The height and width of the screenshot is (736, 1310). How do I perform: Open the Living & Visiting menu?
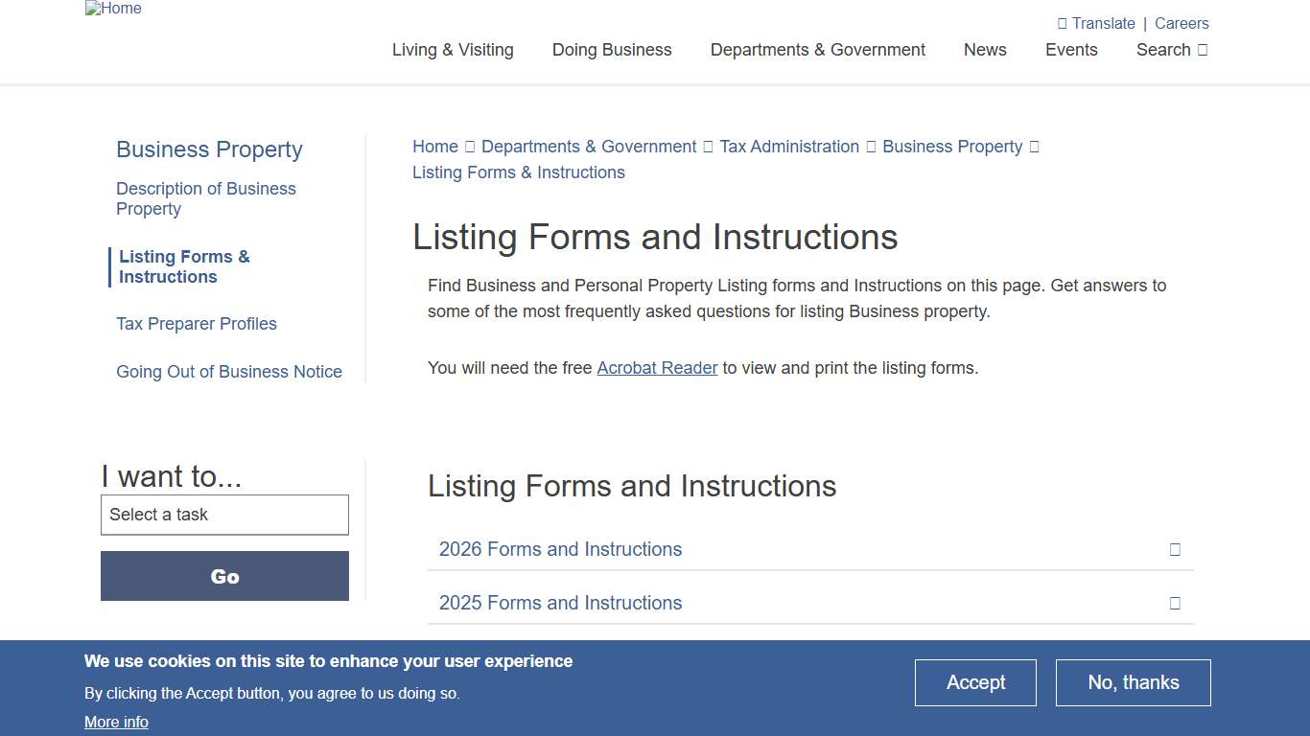(453, 50)
